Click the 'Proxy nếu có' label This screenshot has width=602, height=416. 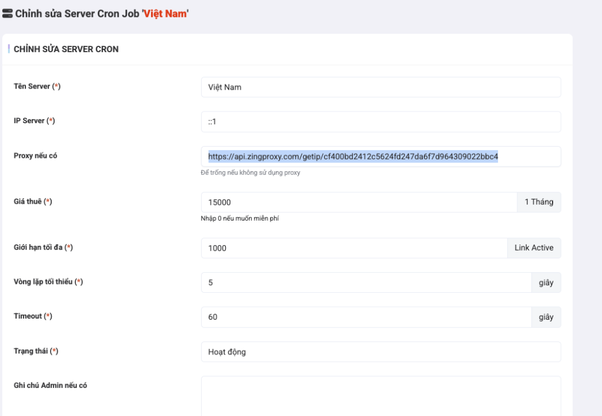35,156
